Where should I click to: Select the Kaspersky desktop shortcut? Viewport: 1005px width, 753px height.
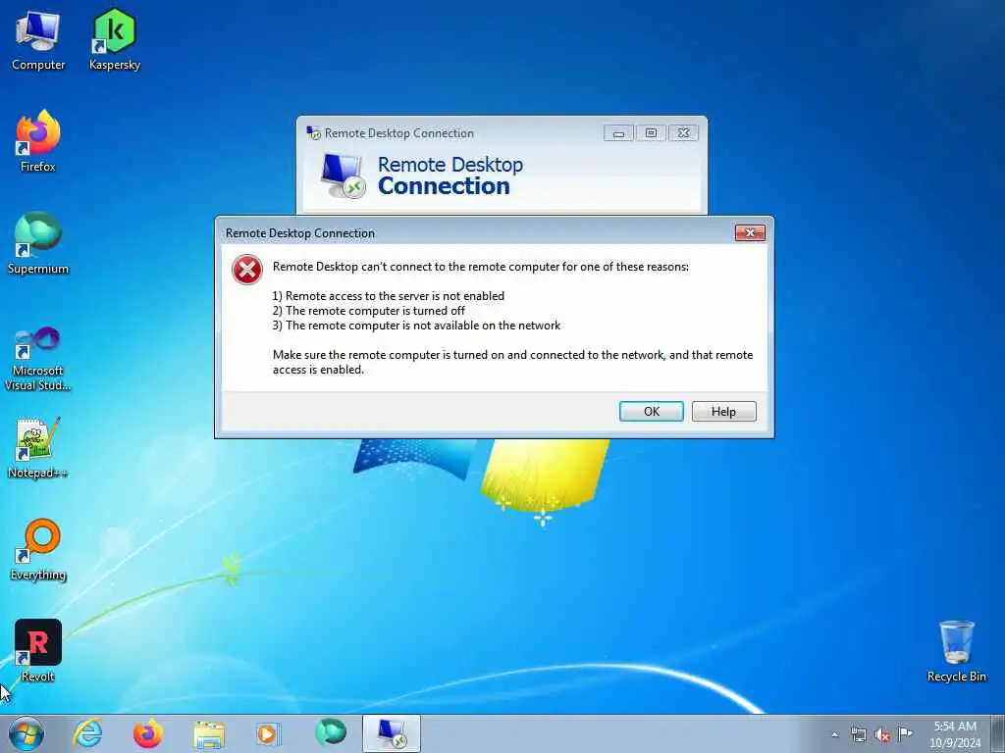click(115, 39)
